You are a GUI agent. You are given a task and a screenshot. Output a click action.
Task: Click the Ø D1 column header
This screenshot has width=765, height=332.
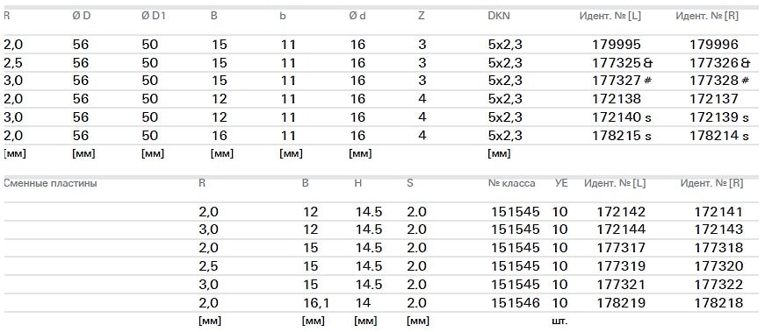coord(153,16)
